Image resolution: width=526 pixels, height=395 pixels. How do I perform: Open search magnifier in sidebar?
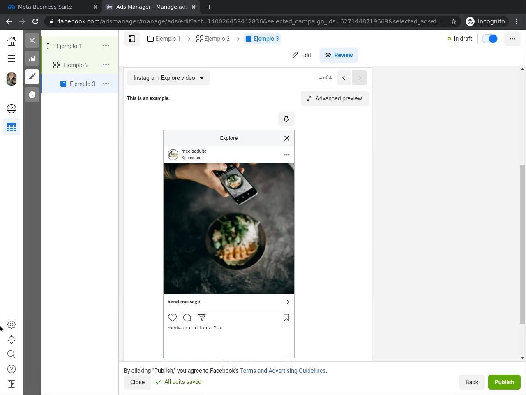[x=12, y=354]
